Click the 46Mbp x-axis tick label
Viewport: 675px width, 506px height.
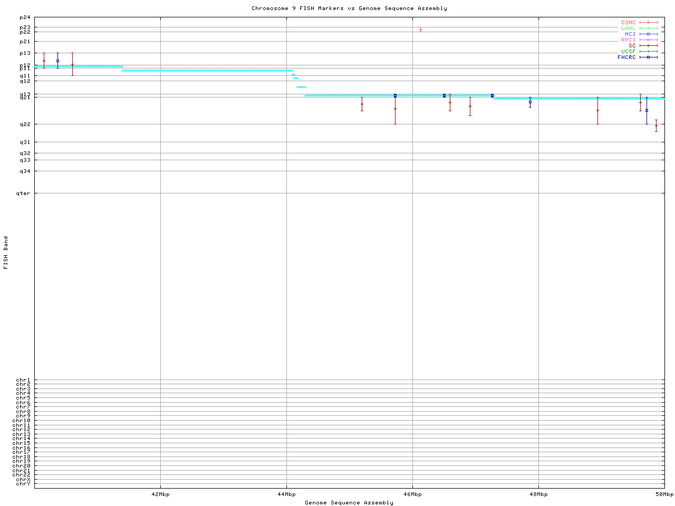click(x=412, y=494)
